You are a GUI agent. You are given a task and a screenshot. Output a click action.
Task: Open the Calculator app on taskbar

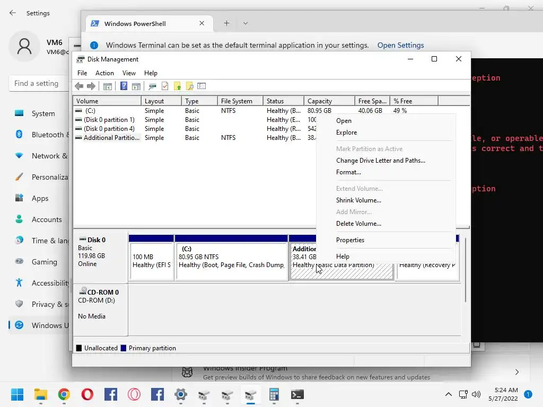pyautogui.click(x=274, y=394)
